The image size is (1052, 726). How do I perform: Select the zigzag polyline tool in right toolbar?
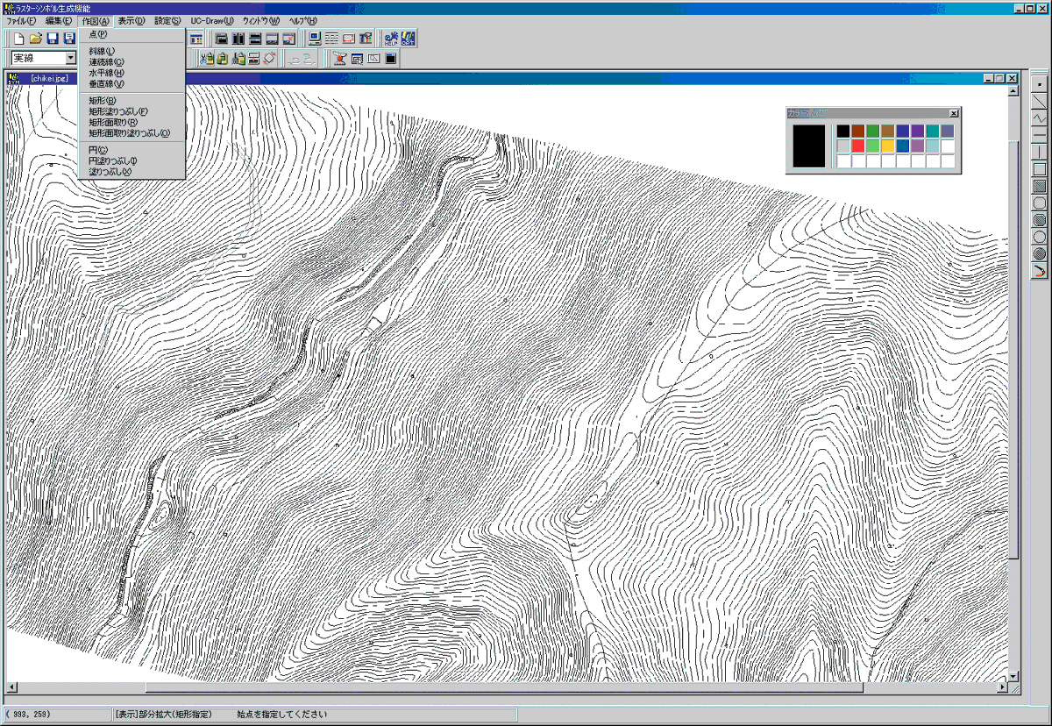[1040, 117]
